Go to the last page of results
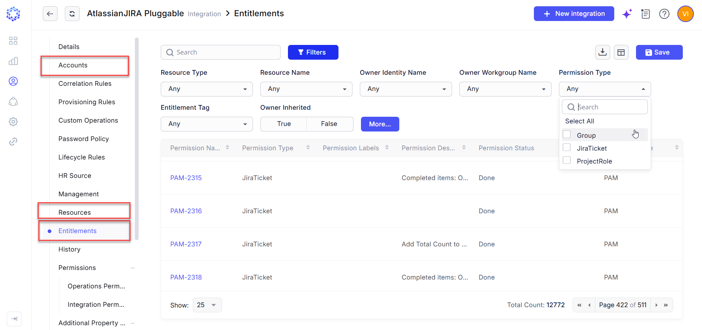Screen dimensions: 702x330 pyautogui.click(x=666, y=305)
